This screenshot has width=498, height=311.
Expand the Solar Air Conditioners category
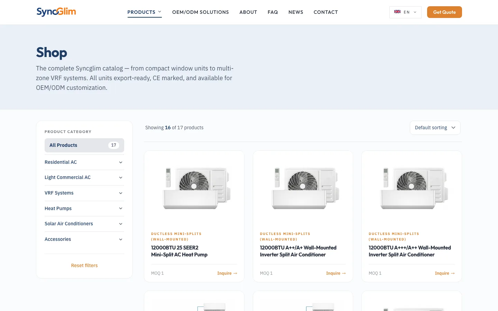click(x=84, y=224)
